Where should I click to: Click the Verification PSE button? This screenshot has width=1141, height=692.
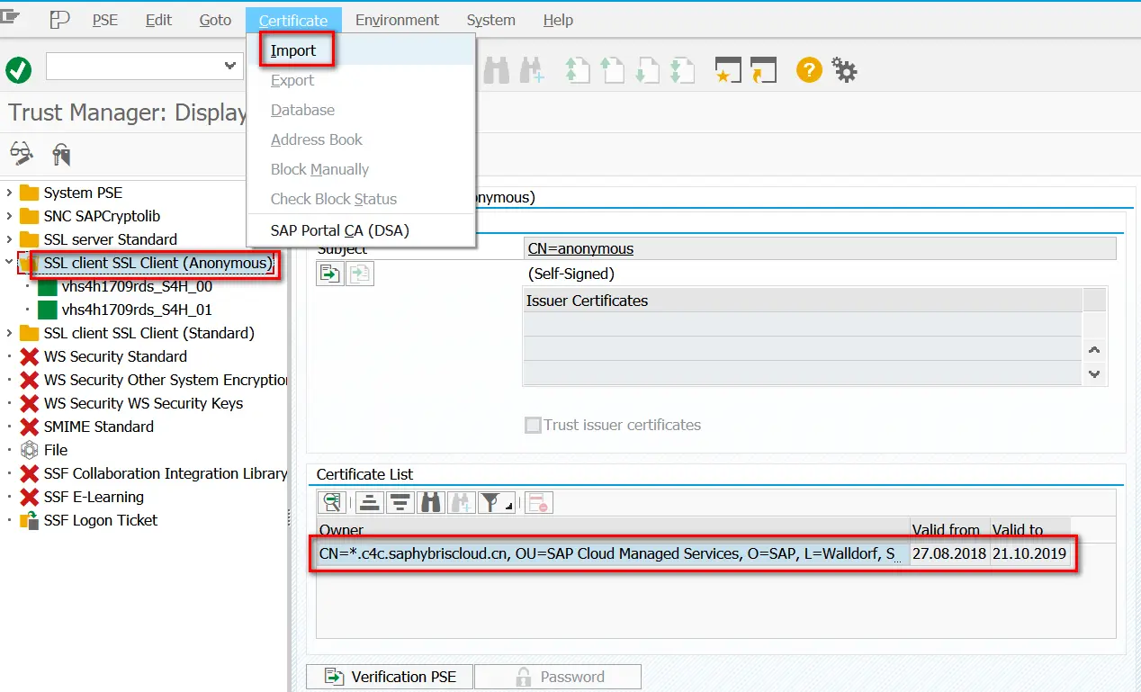(x=390, y=677)
